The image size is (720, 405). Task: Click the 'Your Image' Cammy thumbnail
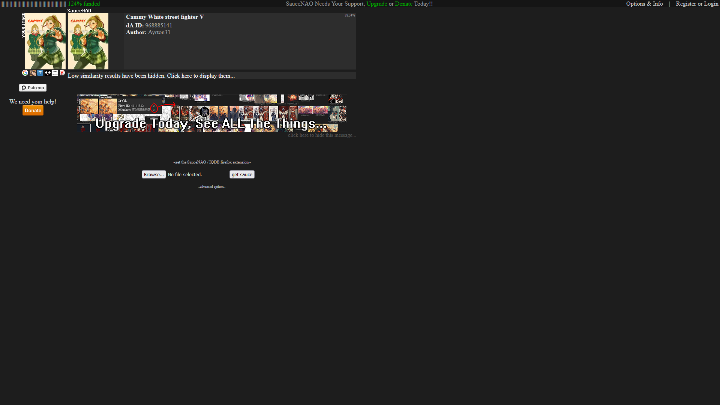click(x=45, y=41)
